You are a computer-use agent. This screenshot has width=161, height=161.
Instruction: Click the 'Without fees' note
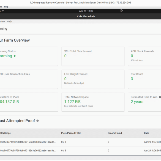click(x=137, y=60)
